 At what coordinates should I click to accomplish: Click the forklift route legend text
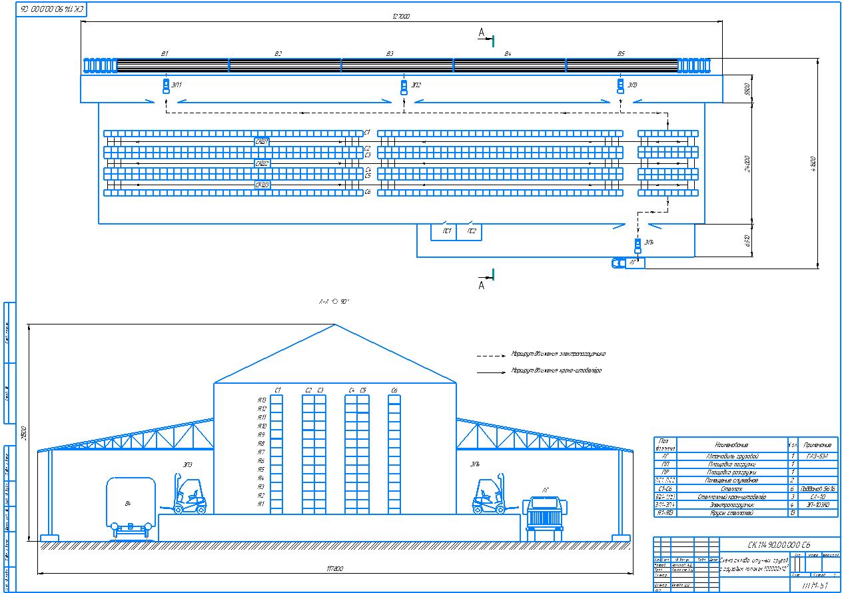pos(558,354)
